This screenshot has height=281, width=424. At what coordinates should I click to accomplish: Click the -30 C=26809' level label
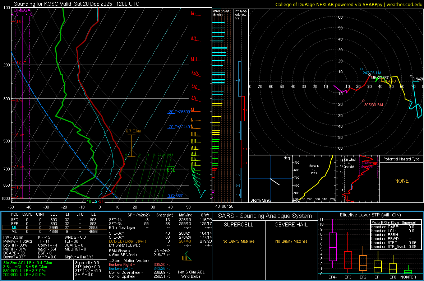[179, 112]
